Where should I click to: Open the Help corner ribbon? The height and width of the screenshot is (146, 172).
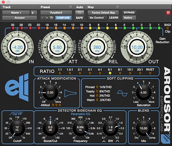pos(165,139)
